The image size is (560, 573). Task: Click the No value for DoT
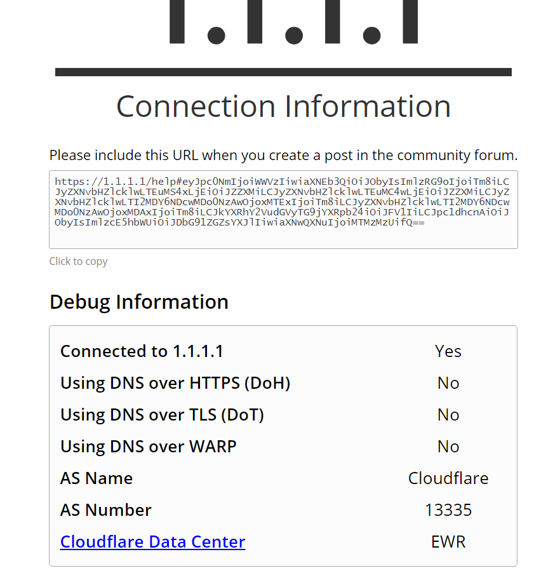tap(448, 415)
